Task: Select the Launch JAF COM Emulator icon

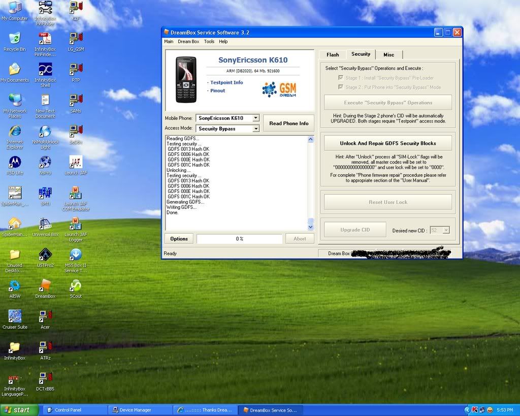Action: click(76, 199)
